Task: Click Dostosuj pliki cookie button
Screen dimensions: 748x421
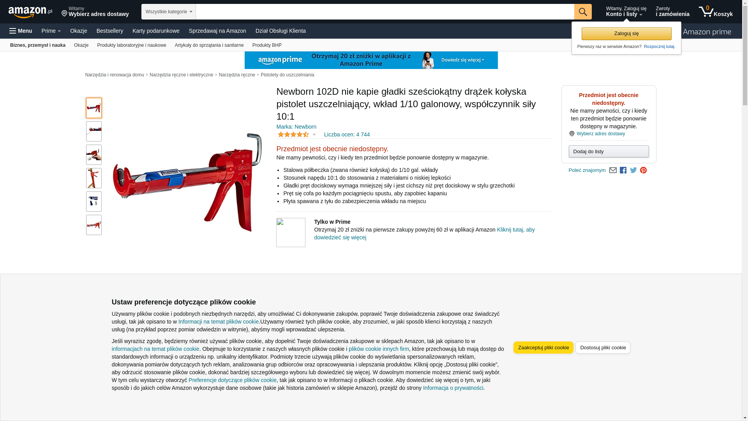Action: 603,348
